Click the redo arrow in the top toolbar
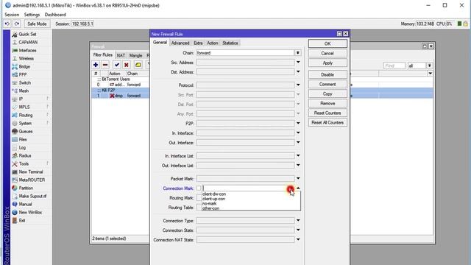Viewport: 471px width, 265px height. [17, 24]
